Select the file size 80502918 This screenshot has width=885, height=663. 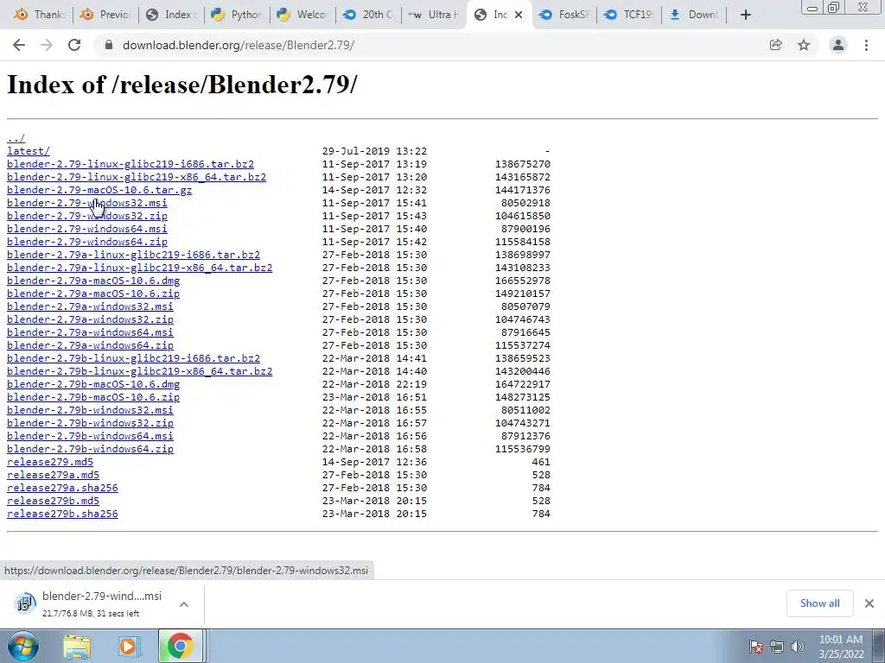[525, 203]
